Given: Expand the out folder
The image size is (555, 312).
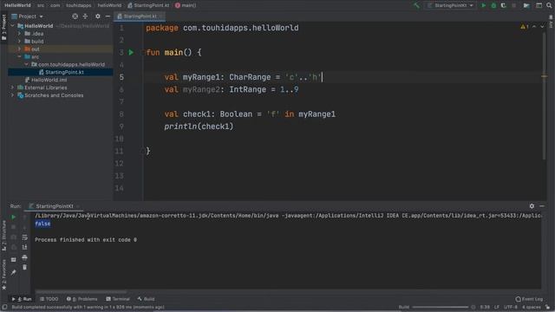Looking at the screenshot, I should (x=20, y=49).
